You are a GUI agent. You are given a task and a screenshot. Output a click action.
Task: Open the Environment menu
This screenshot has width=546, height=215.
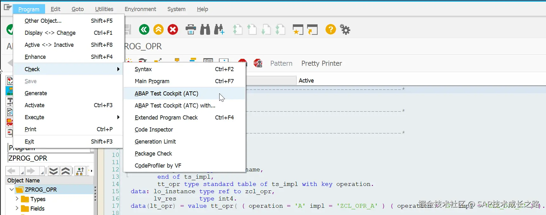coord(140,9)
